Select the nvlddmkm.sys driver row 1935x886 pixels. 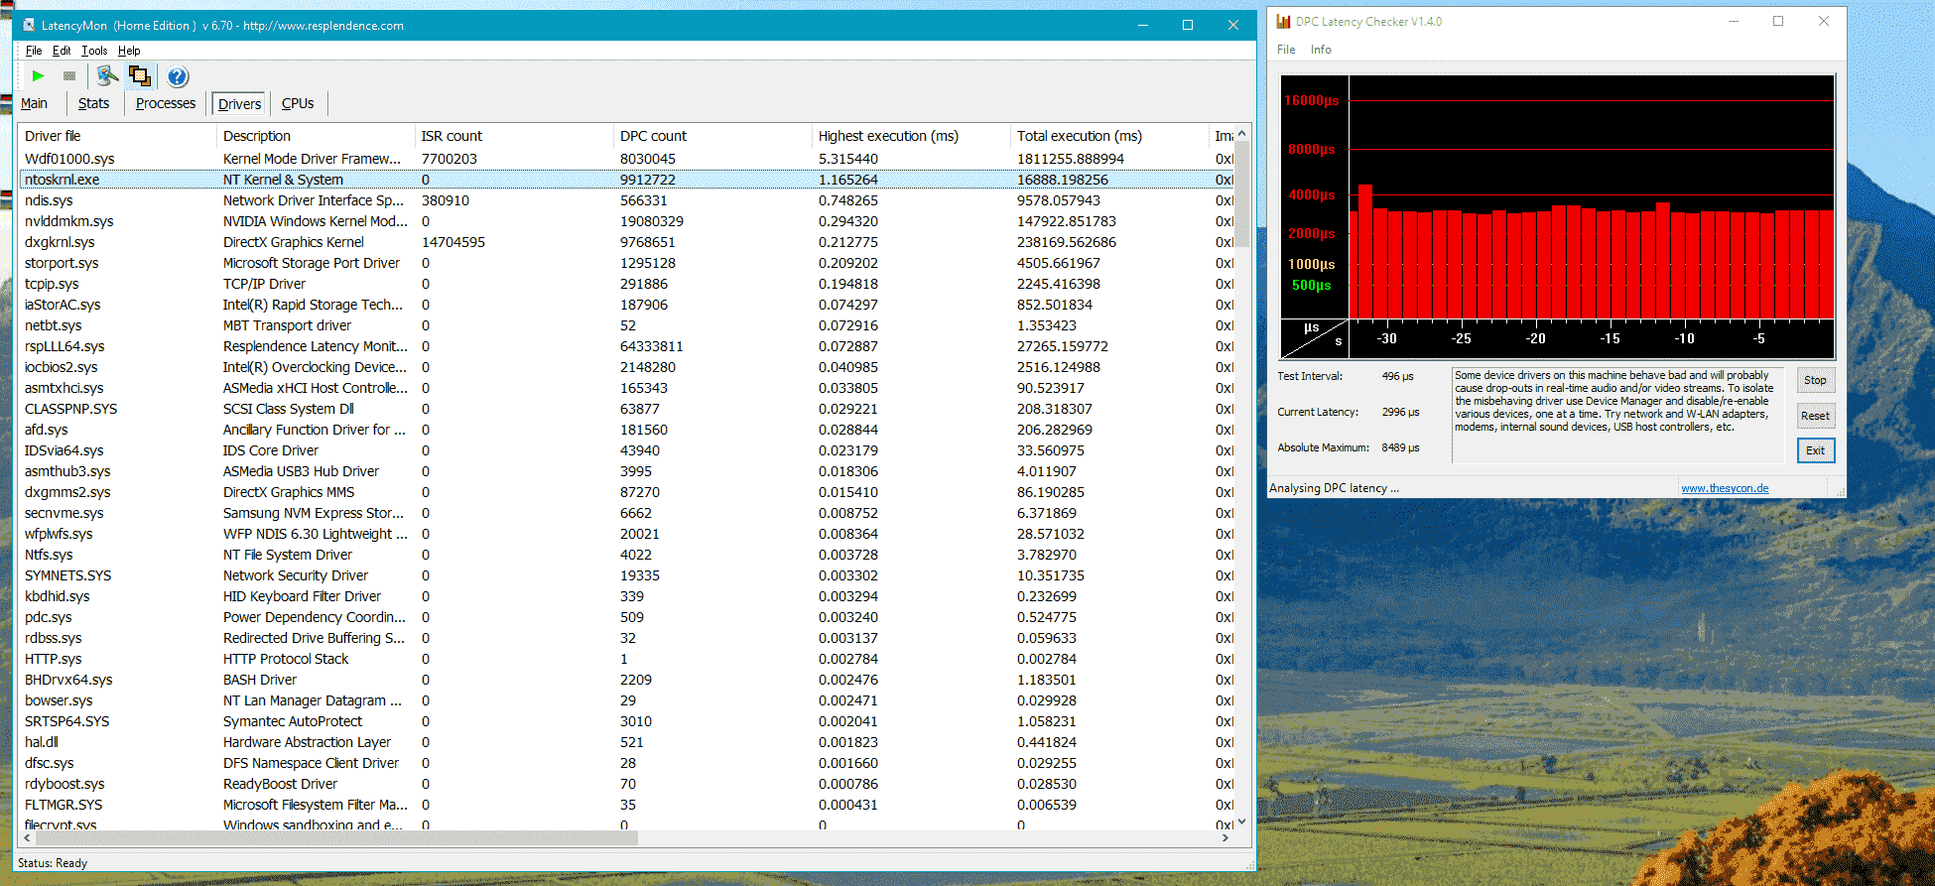pos(626,221)
